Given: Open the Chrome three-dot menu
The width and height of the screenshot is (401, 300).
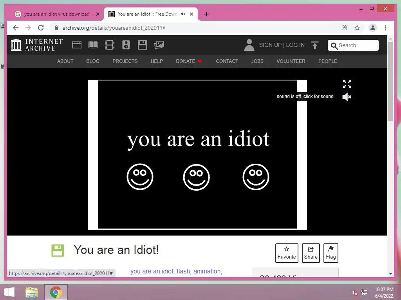Looking at the screenshot, I should click(385, 28).
